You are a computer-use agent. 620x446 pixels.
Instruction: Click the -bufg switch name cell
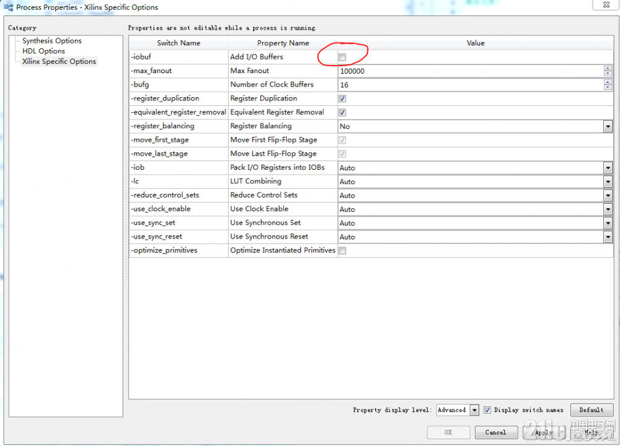[179, 85]
